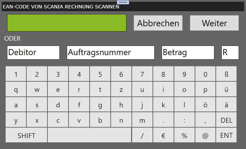The width and height of the screenshot is (246, 149).
Task: Focus the green EAN-code scan field
Action: pos(67,23)
